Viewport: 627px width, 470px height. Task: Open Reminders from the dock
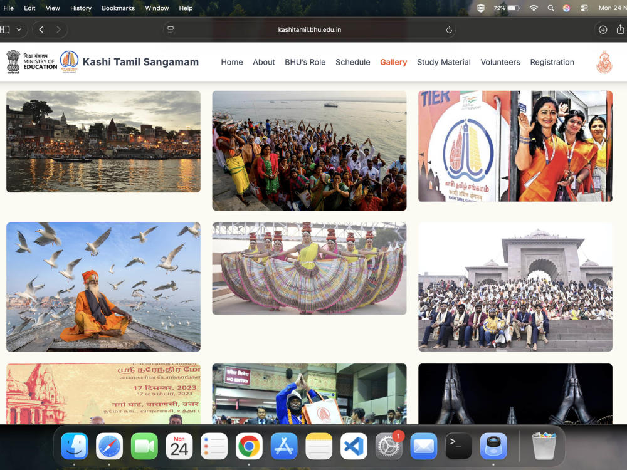point(214,446)
